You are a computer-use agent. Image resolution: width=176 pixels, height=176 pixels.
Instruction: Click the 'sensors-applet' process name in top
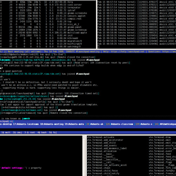tap(76, 16)
